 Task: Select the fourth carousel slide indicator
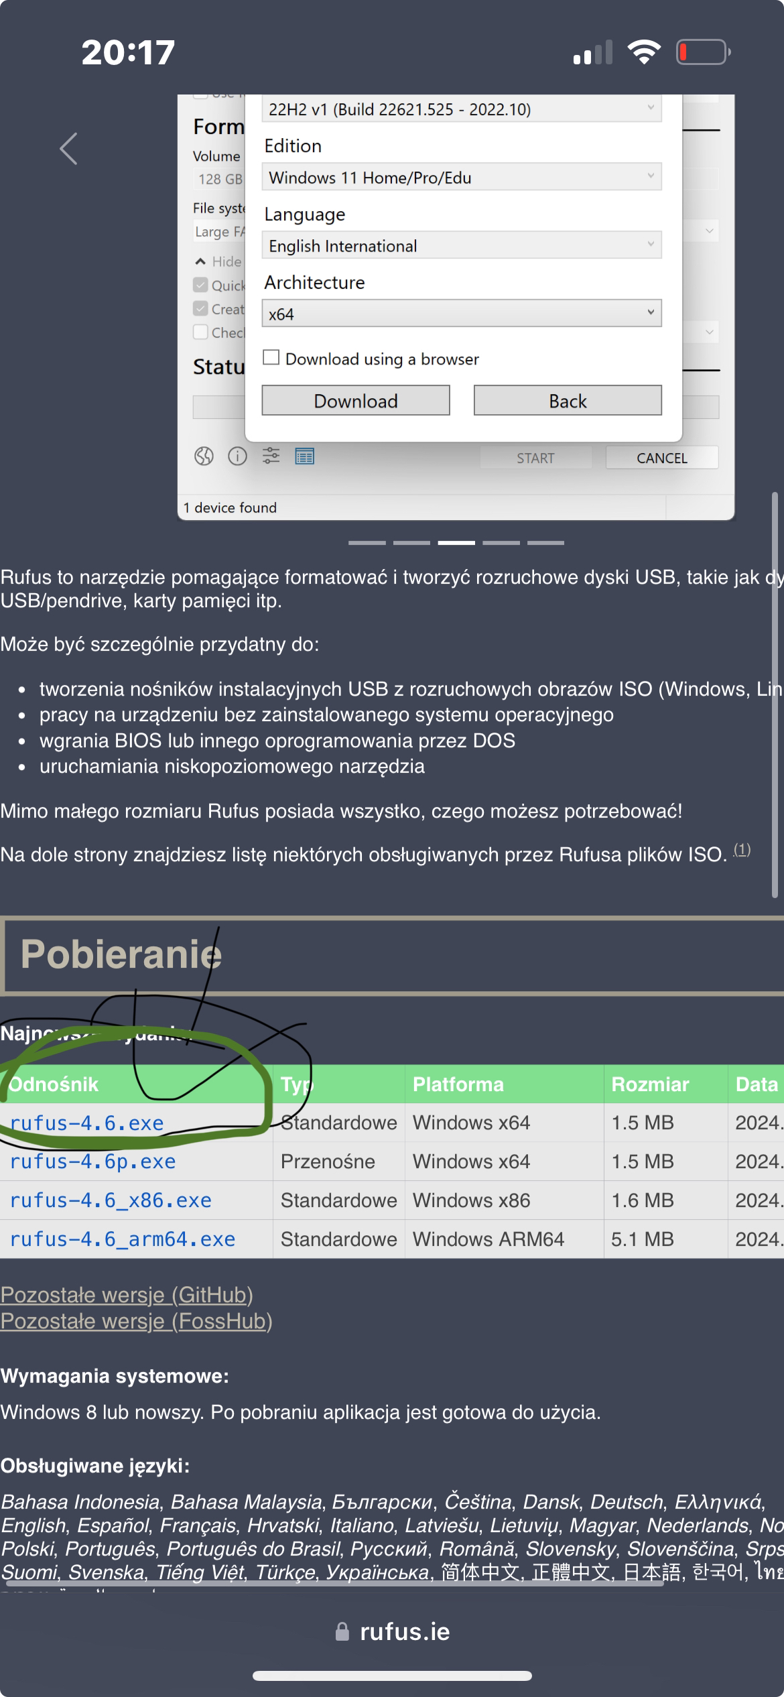click(501, 542)
